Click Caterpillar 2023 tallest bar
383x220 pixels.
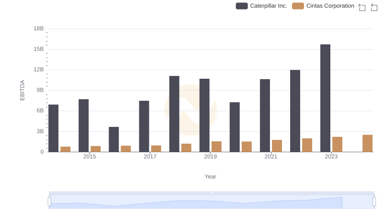tap(326, 98)
